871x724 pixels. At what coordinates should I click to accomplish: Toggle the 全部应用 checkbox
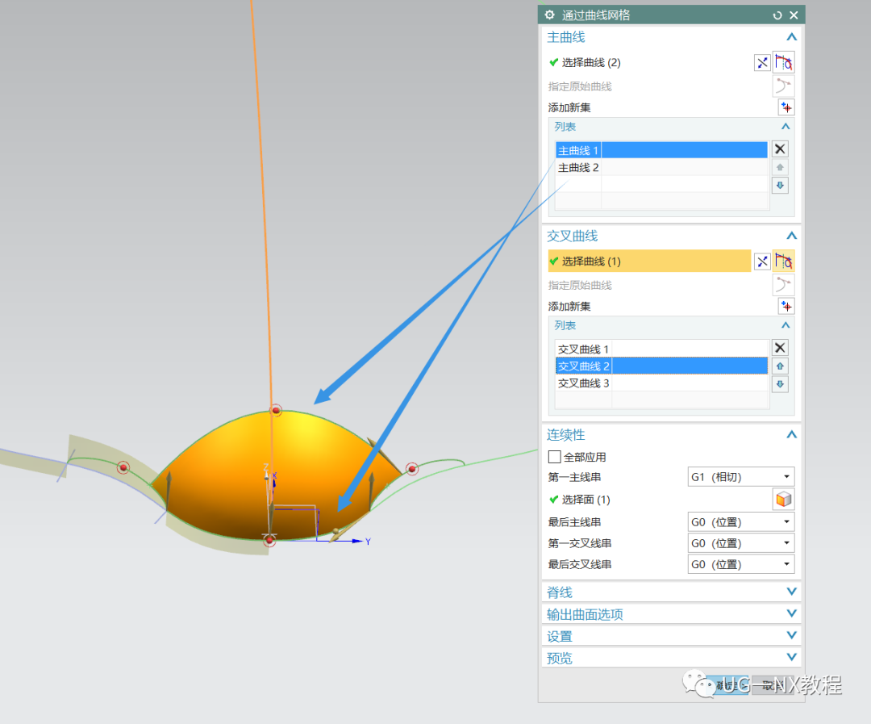coord(554,457)
